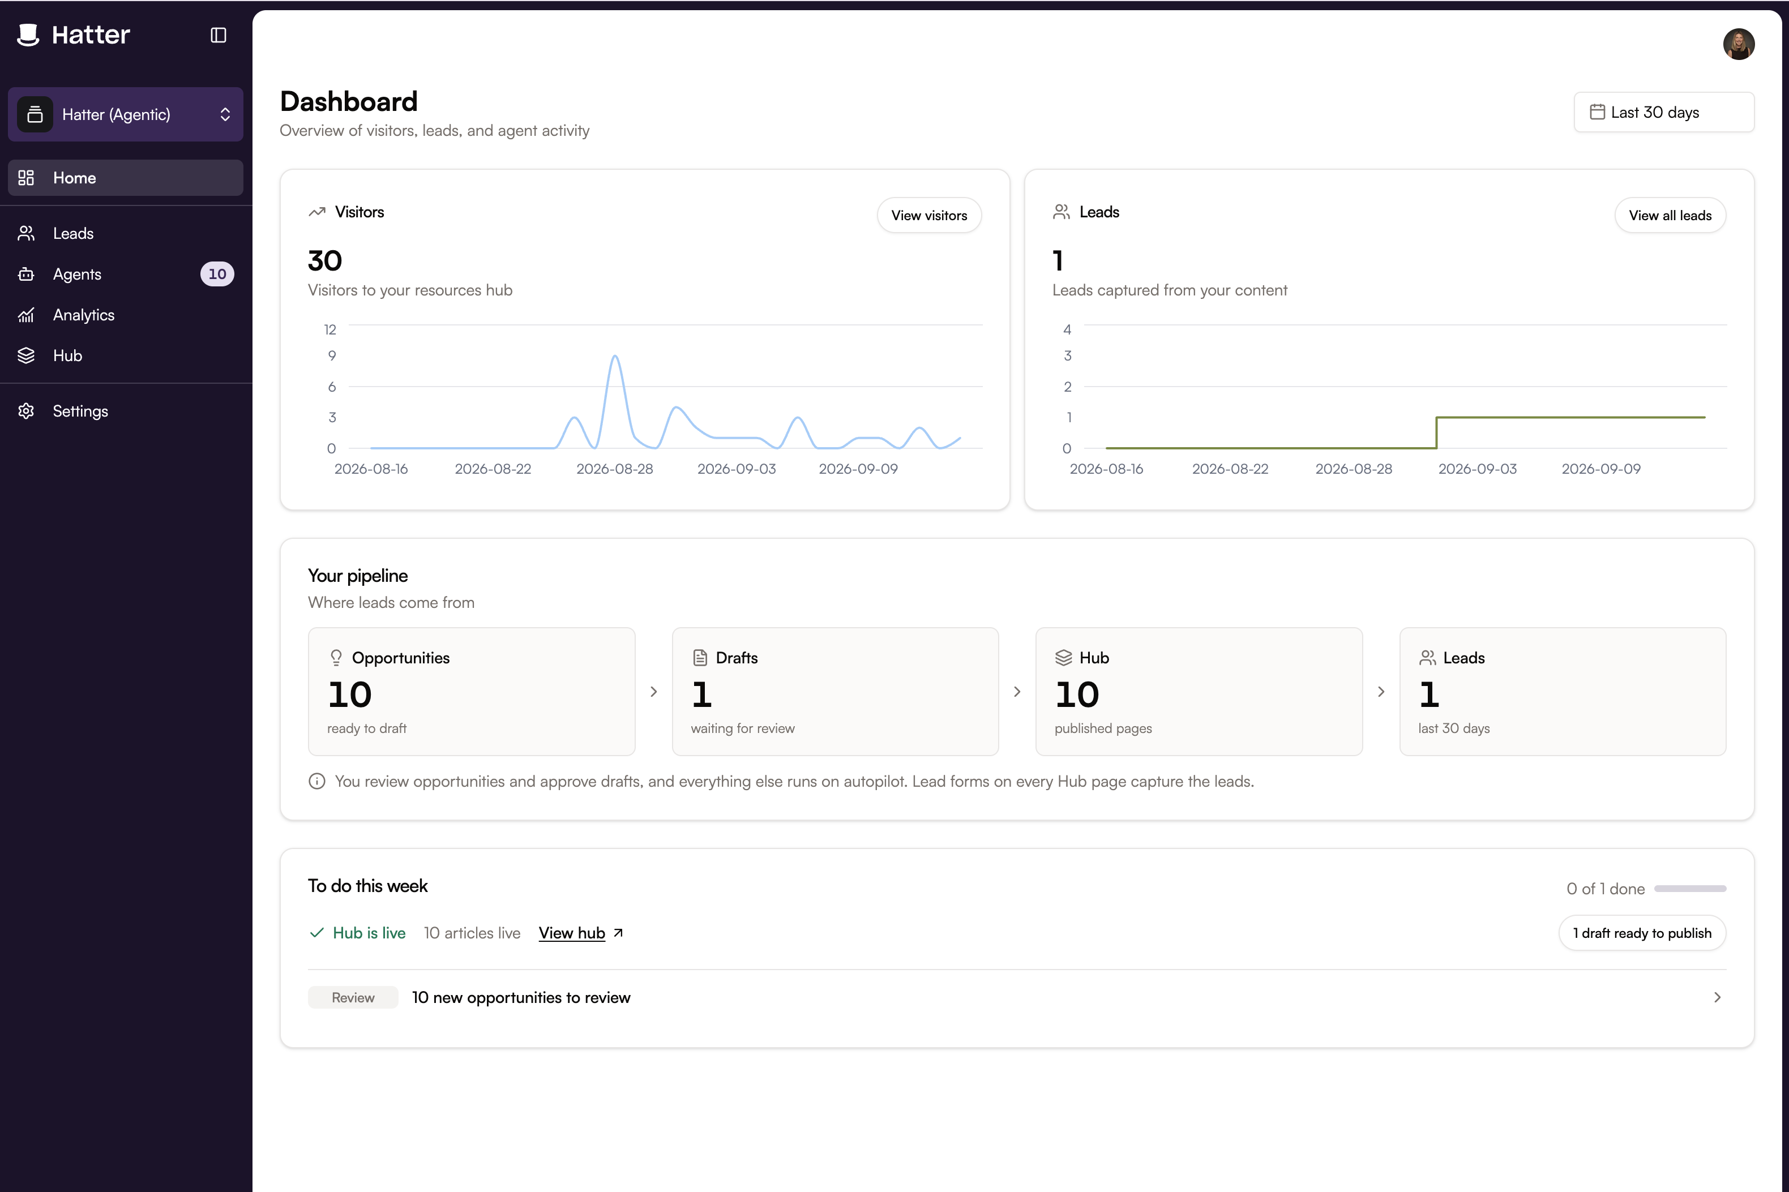Screen dimensions: 1789x1192
Task: Click the user profile avatar
Action: (1738, 44)
